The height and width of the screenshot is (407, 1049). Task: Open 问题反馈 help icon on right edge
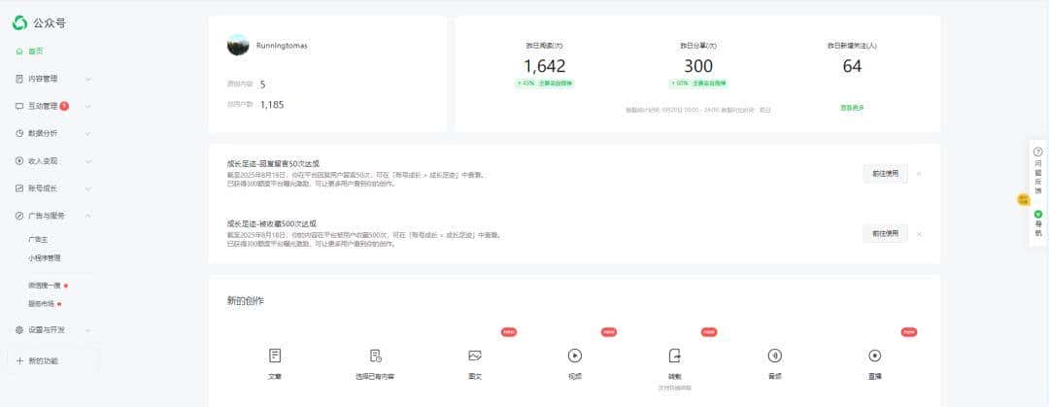(1037, 153)
